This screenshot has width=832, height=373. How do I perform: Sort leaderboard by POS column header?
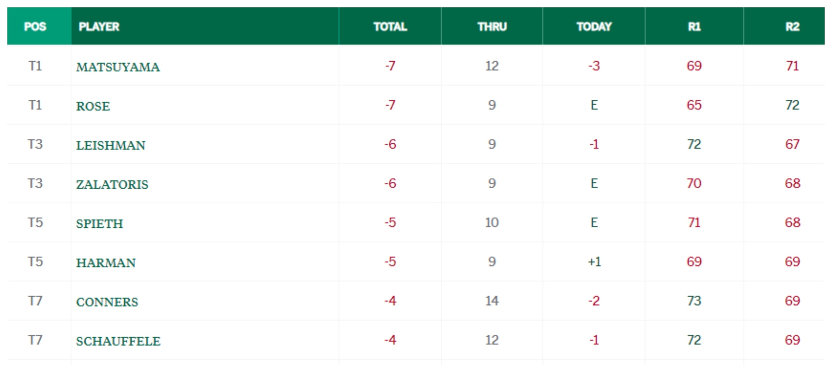pyautogui.click(x=35, y=27)
